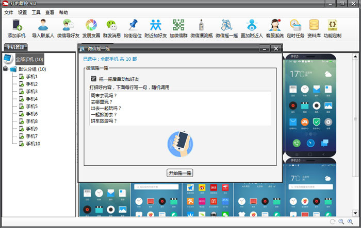
Task: Open the 帮助 menu
Action: point(63,12)
